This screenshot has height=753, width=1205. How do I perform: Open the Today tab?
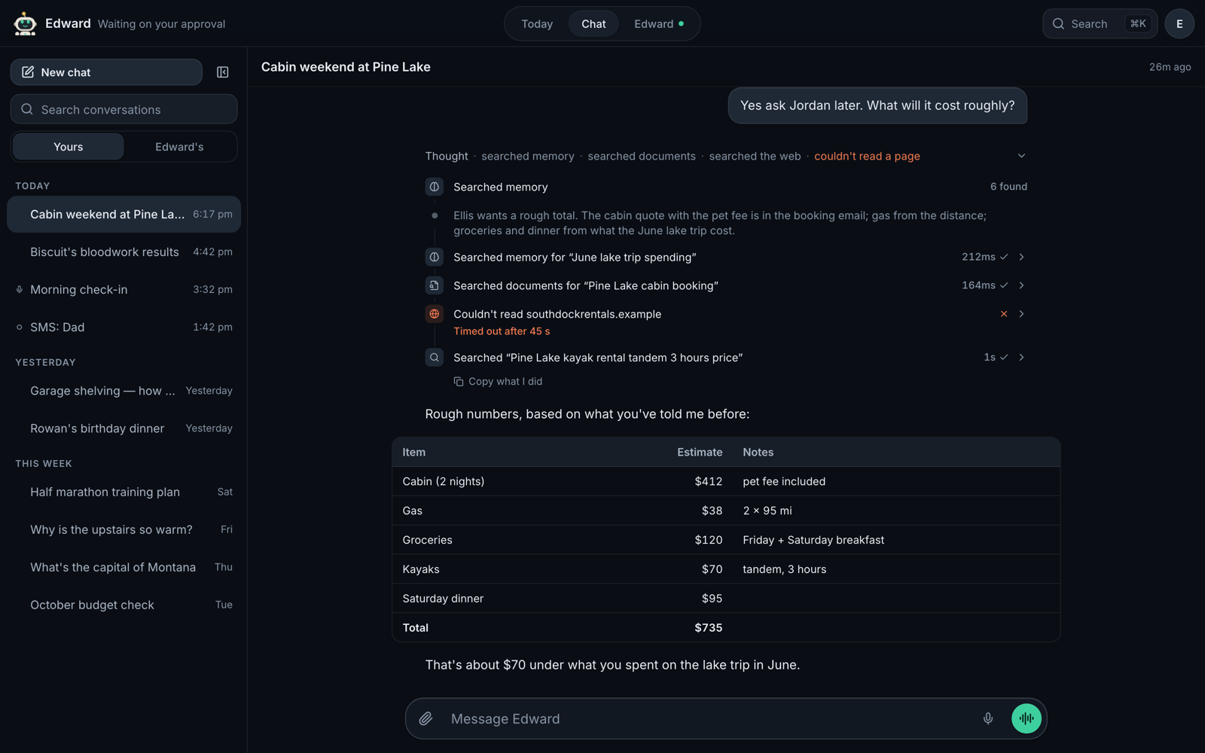[537, 23]
